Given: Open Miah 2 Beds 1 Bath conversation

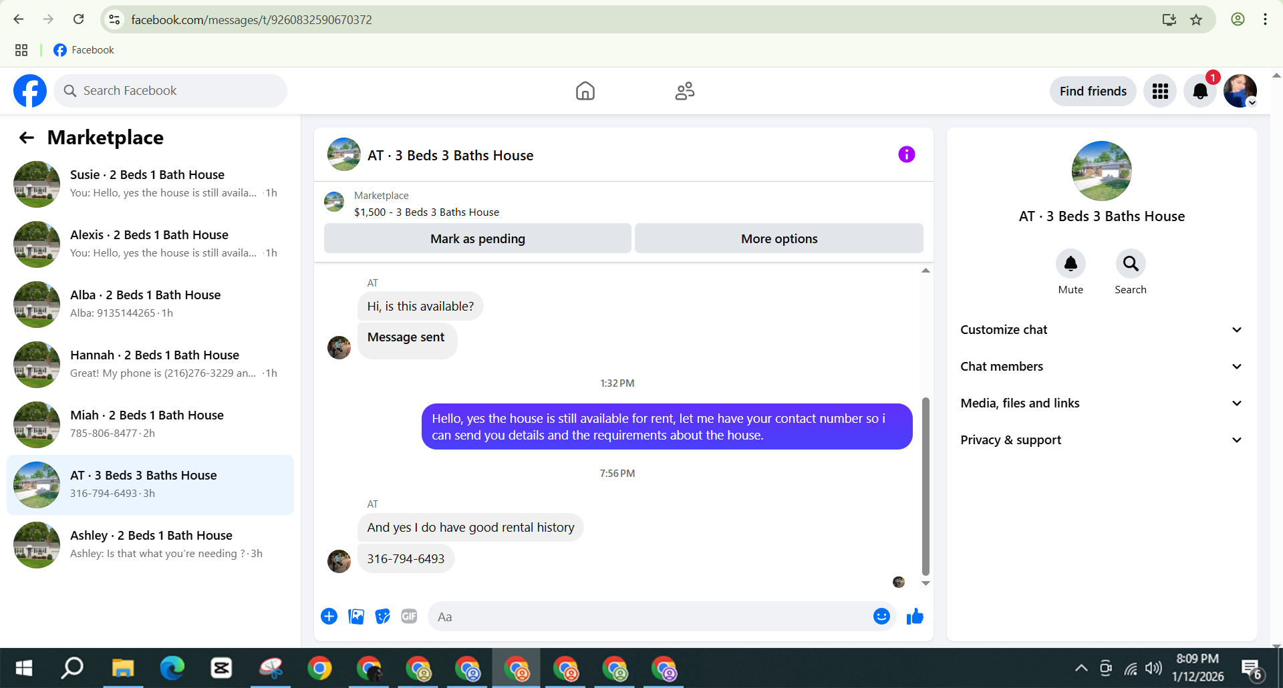Looking at the screenshot, I should coord(150,425).
